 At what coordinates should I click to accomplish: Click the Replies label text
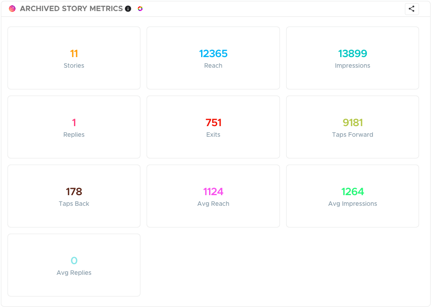coord(74,135)
